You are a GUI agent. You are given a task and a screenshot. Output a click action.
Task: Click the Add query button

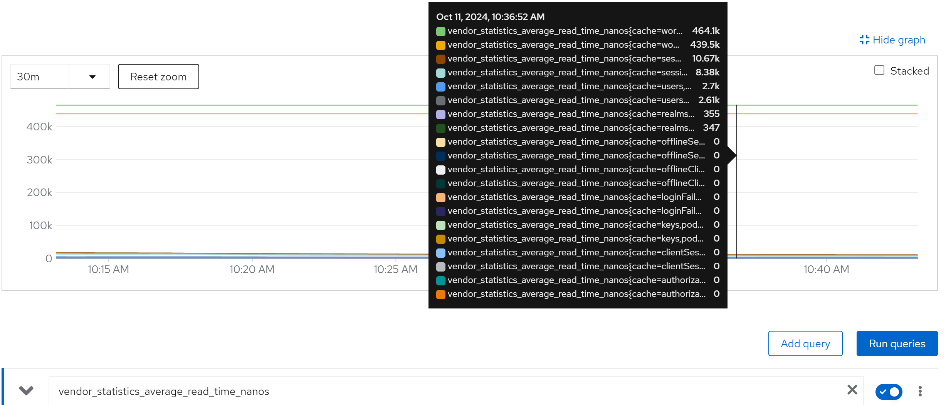pyautogui.click(x=805, y=343)
